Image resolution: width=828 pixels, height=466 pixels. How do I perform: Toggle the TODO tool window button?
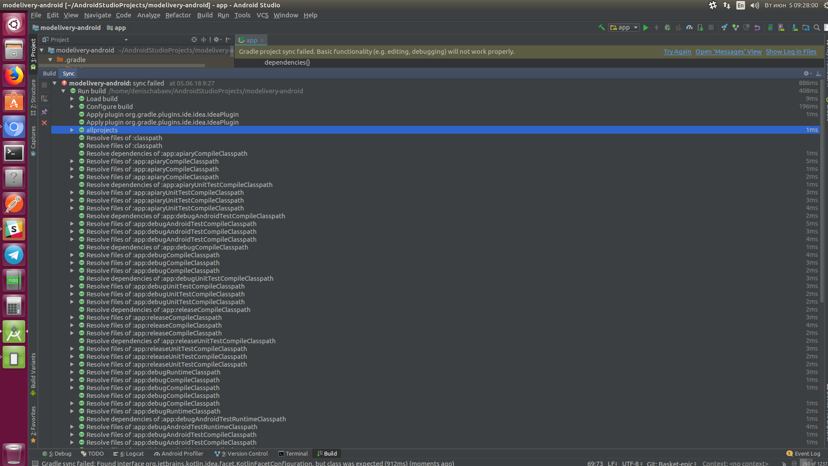(x=93, y=453)
